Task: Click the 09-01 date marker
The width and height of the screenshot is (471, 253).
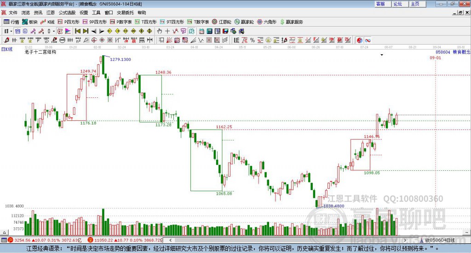Action: [x=435, y=58]
